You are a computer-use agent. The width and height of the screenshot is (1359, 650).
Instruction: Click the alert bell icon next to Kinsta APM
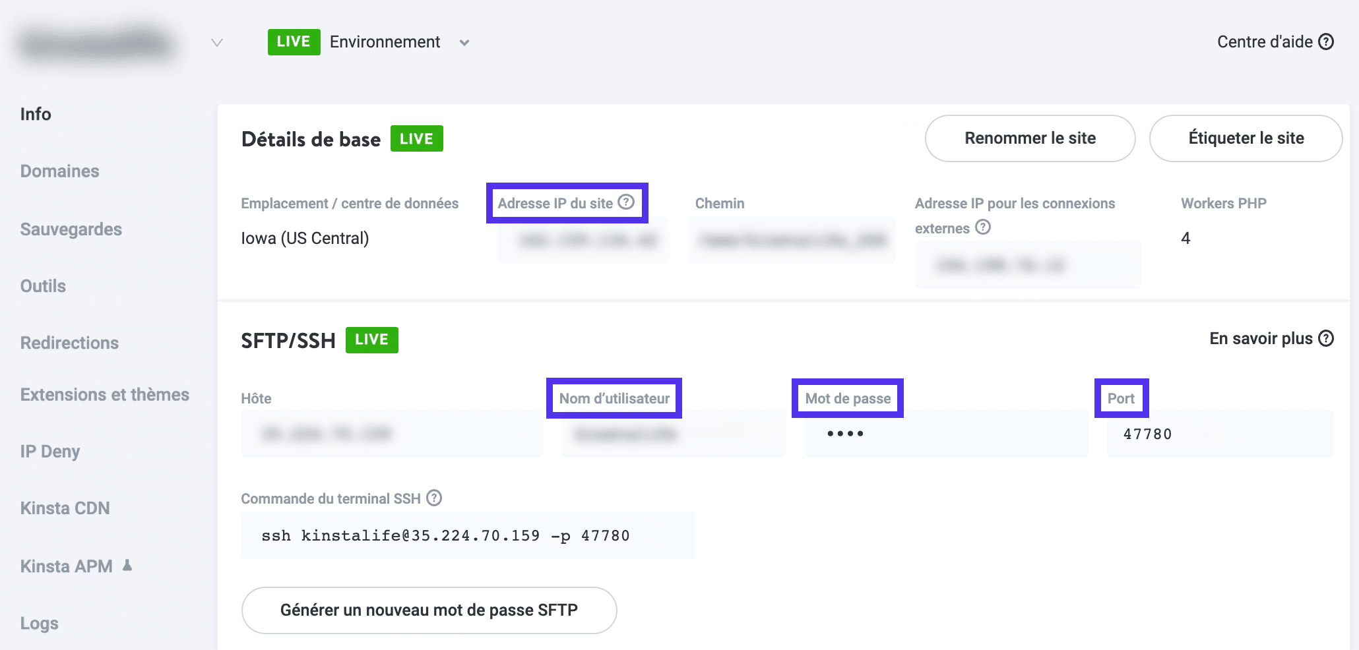click(x=128, y=566)
